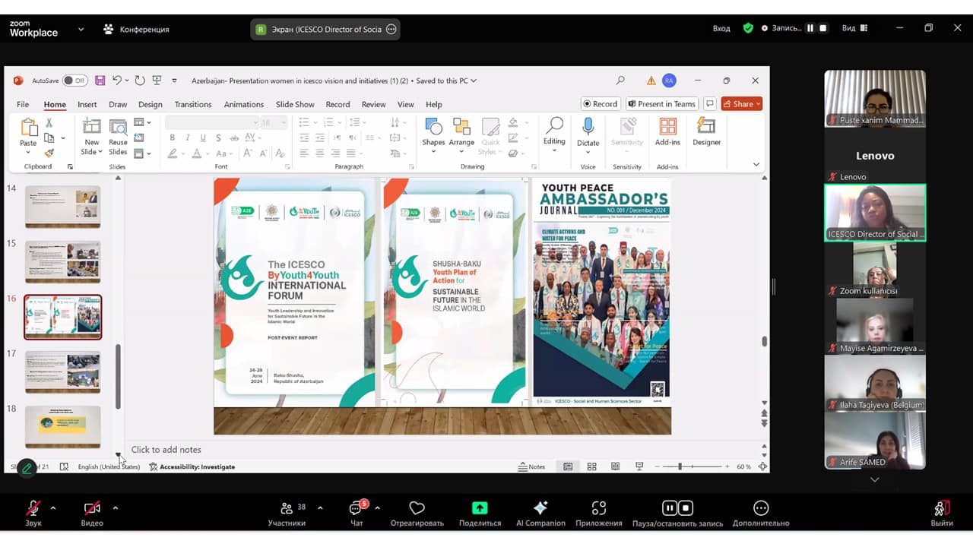Click Leave meeting (Выйти) in Zoom
This screenshot has height=547, width=973.
coord(942,514)
